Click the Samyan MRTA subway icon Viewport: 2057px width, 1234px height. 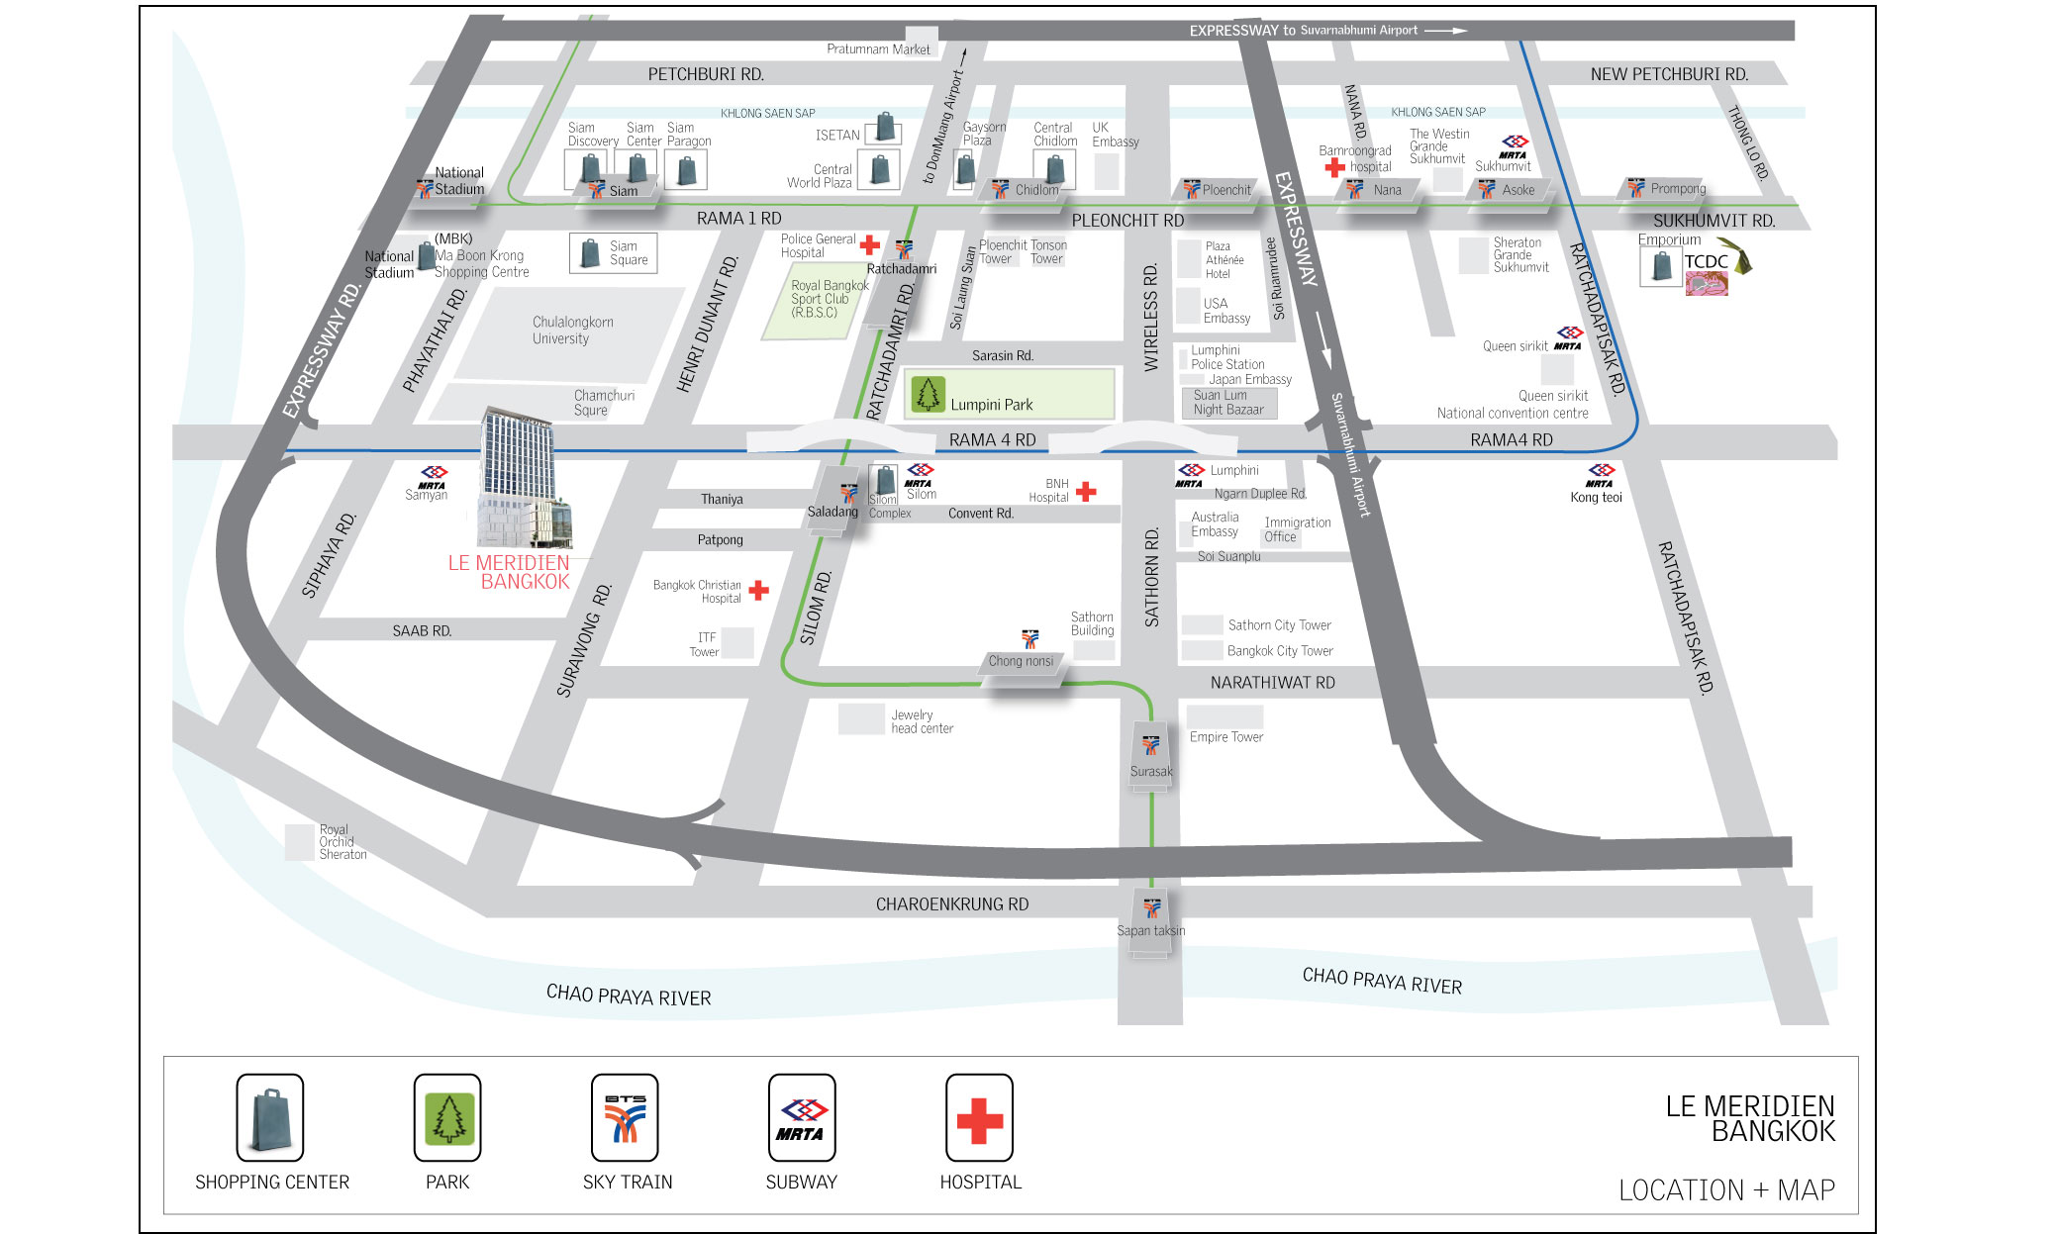coord(434,476)
